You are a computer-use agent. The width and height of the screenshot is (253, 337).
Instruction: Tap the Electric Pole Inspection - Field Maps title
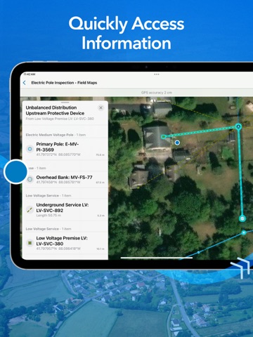click(64, 83)
